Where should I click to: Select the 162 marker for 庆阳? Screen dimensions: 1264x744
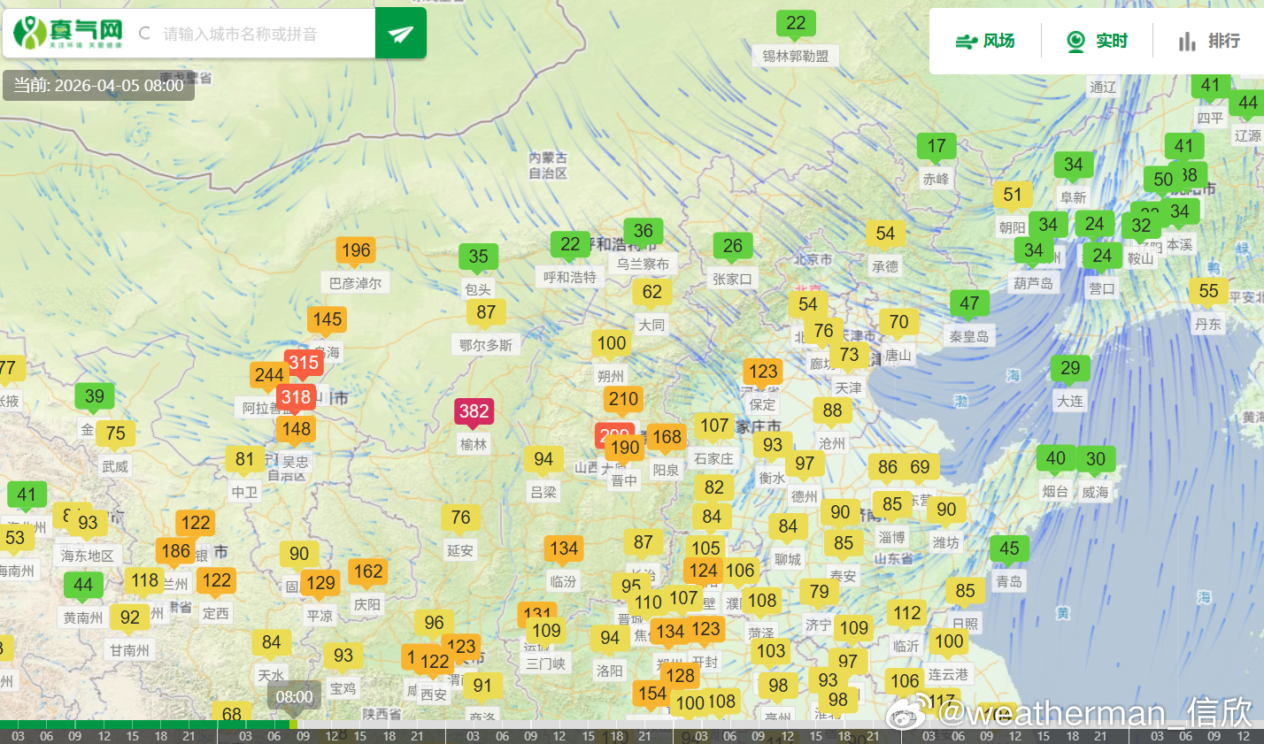tap(367, 572)
